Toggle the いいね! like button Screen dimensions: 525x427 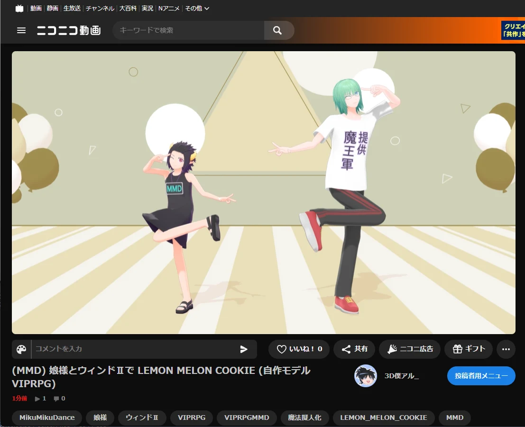click(x=299, y=349)
